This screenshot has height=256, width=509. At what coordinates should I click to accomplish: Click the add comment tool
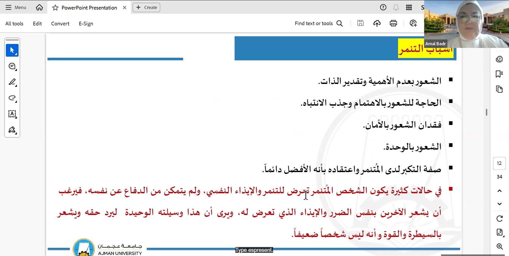click(x=12, y=66)
